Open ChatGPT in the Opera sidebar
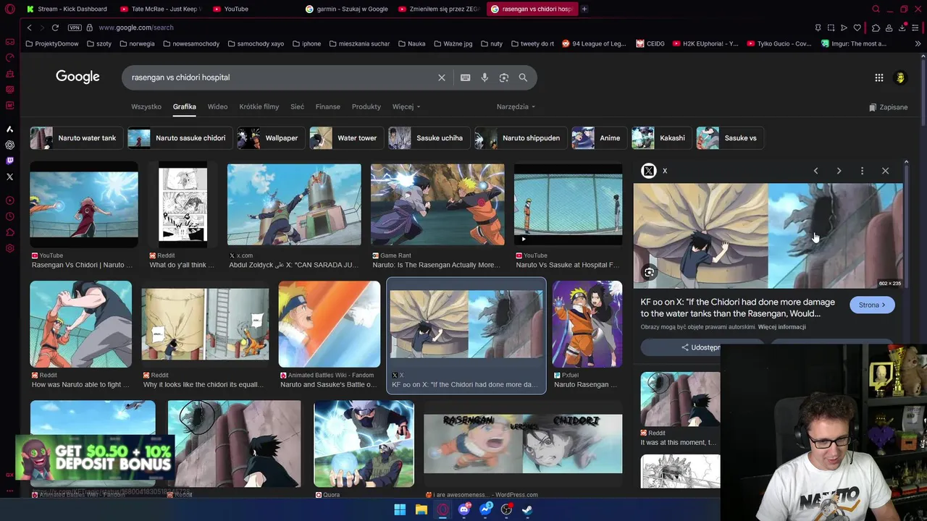Viewport: 927px width, 521px height. [x=10, y=145]
